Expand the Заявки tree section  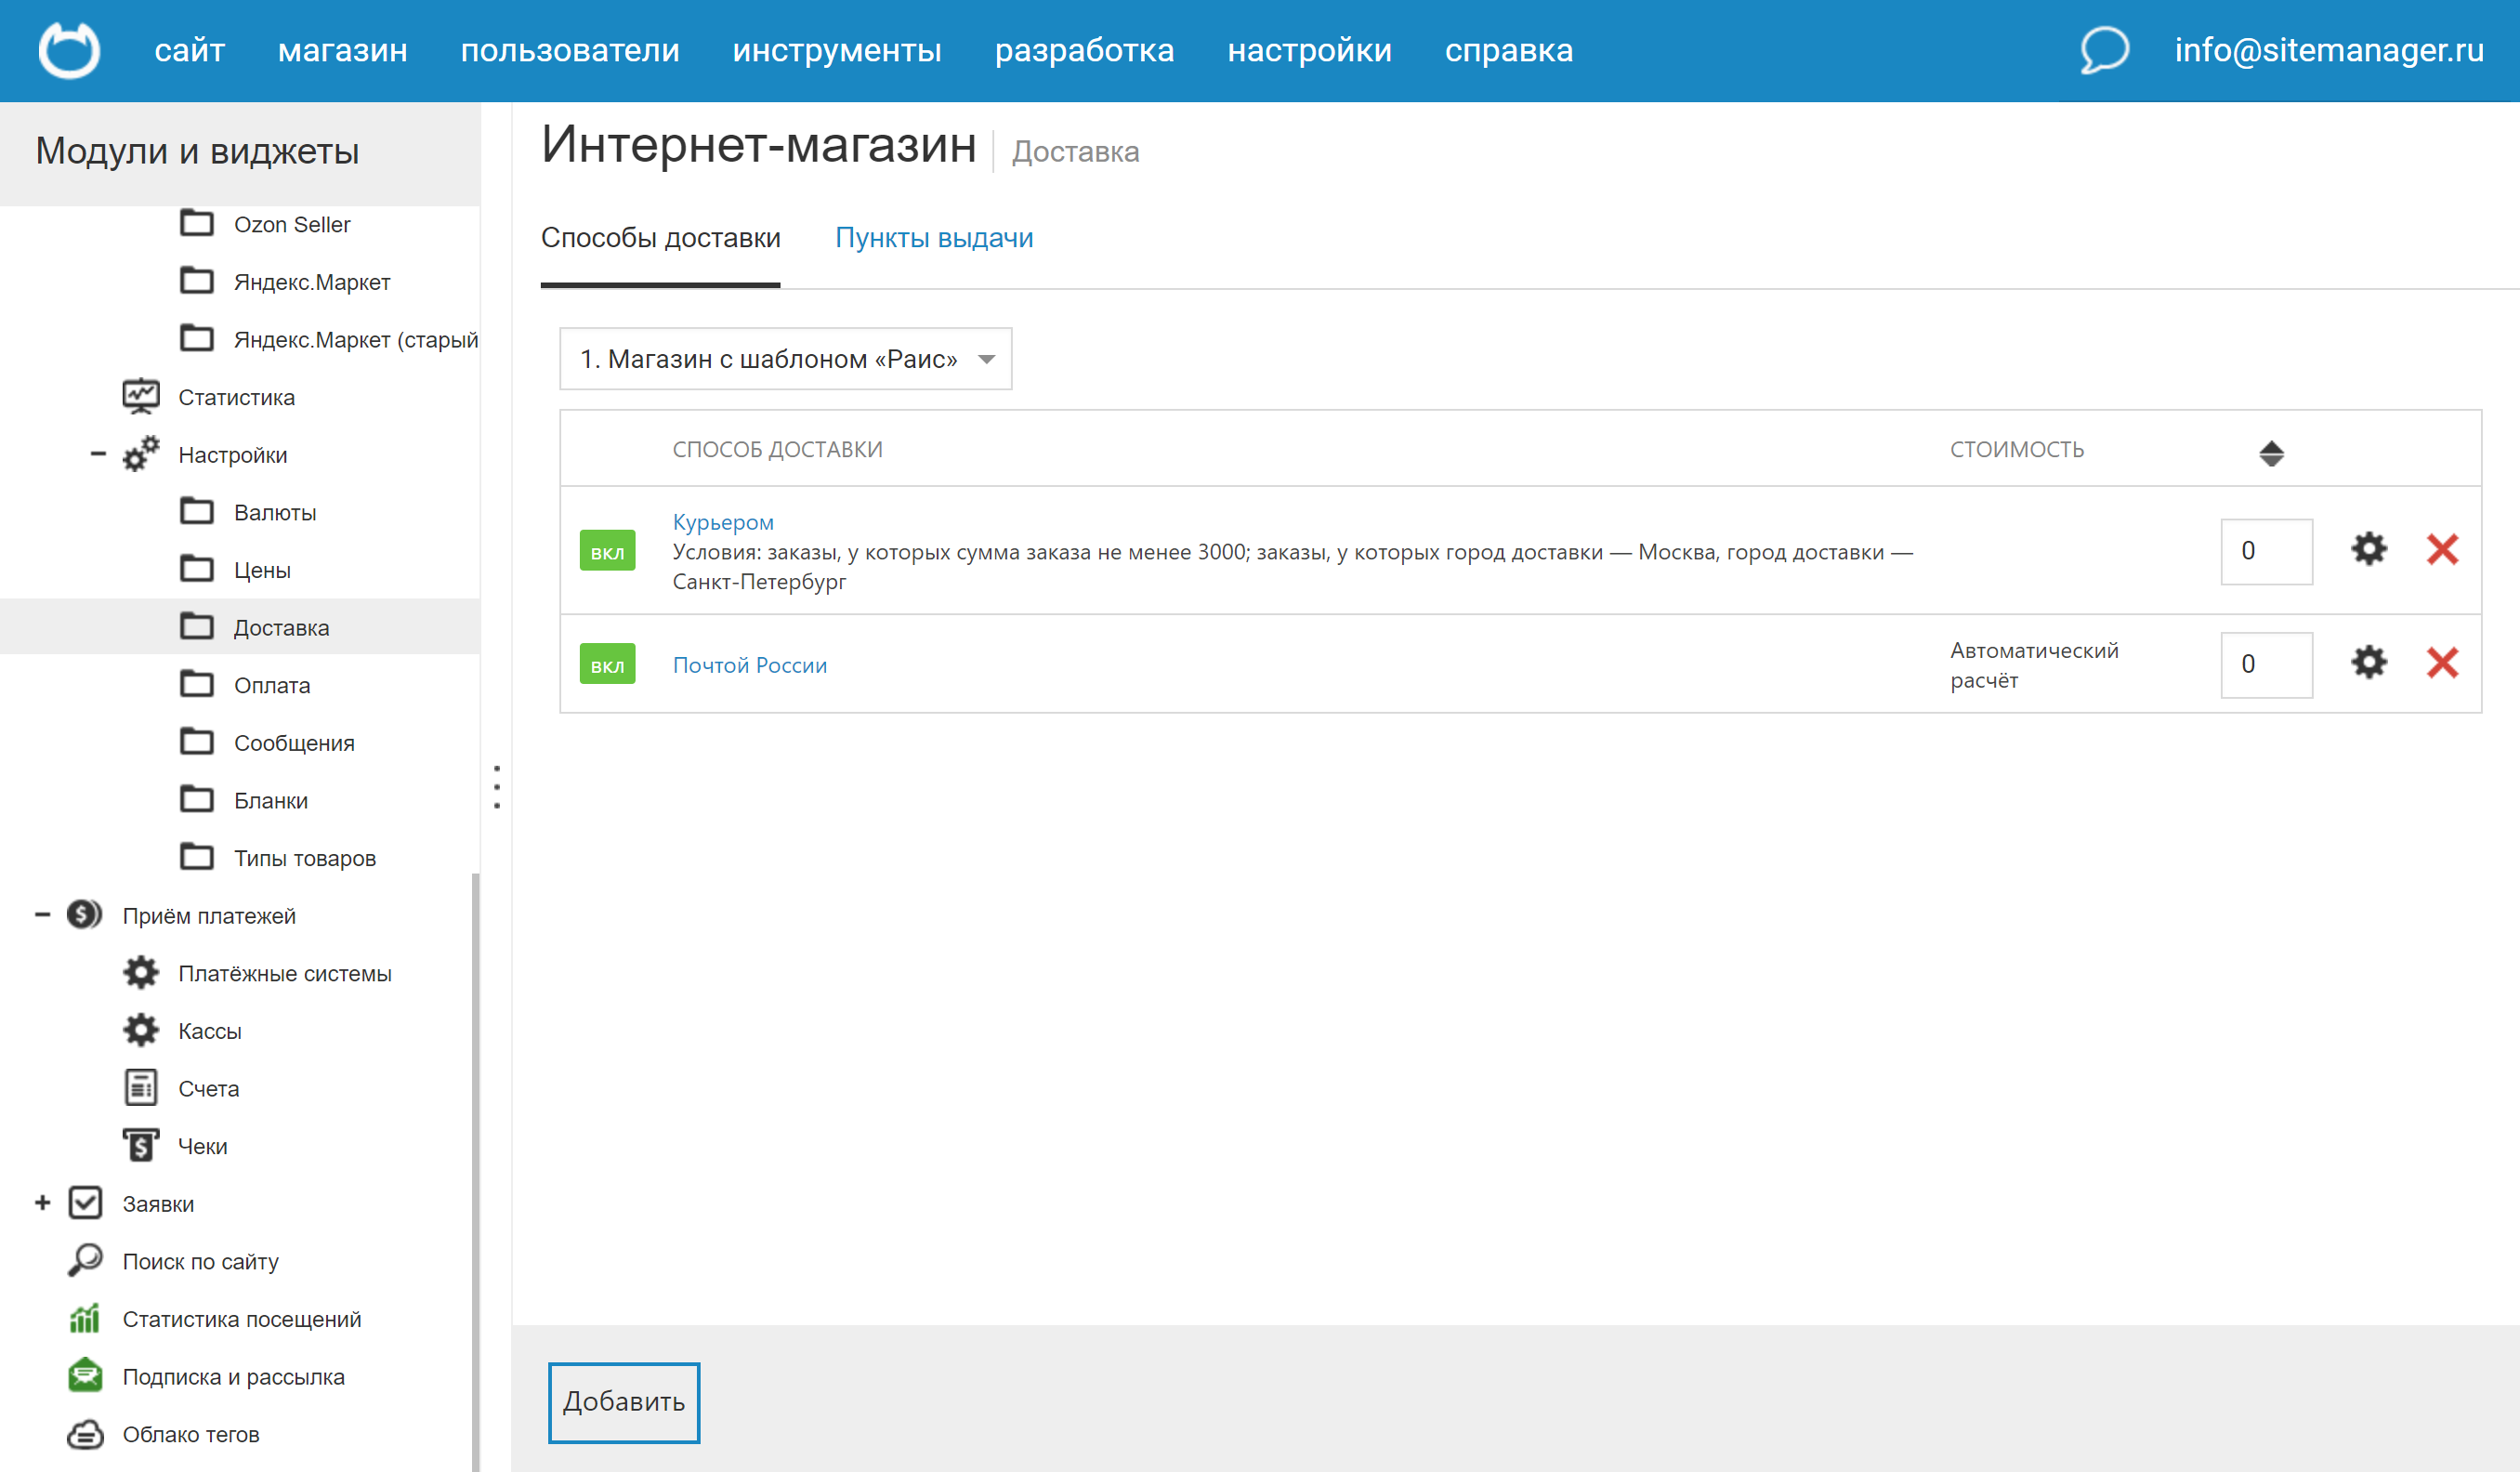[42, 1202]
